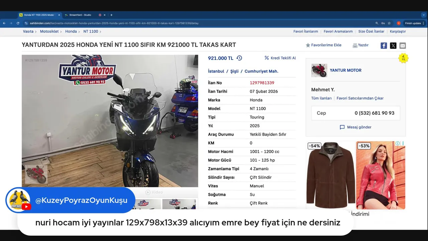This screenshot has height=241, width=428.
Task: View the seller's Tüm ilanları
Action: click(x=321, y=98)
